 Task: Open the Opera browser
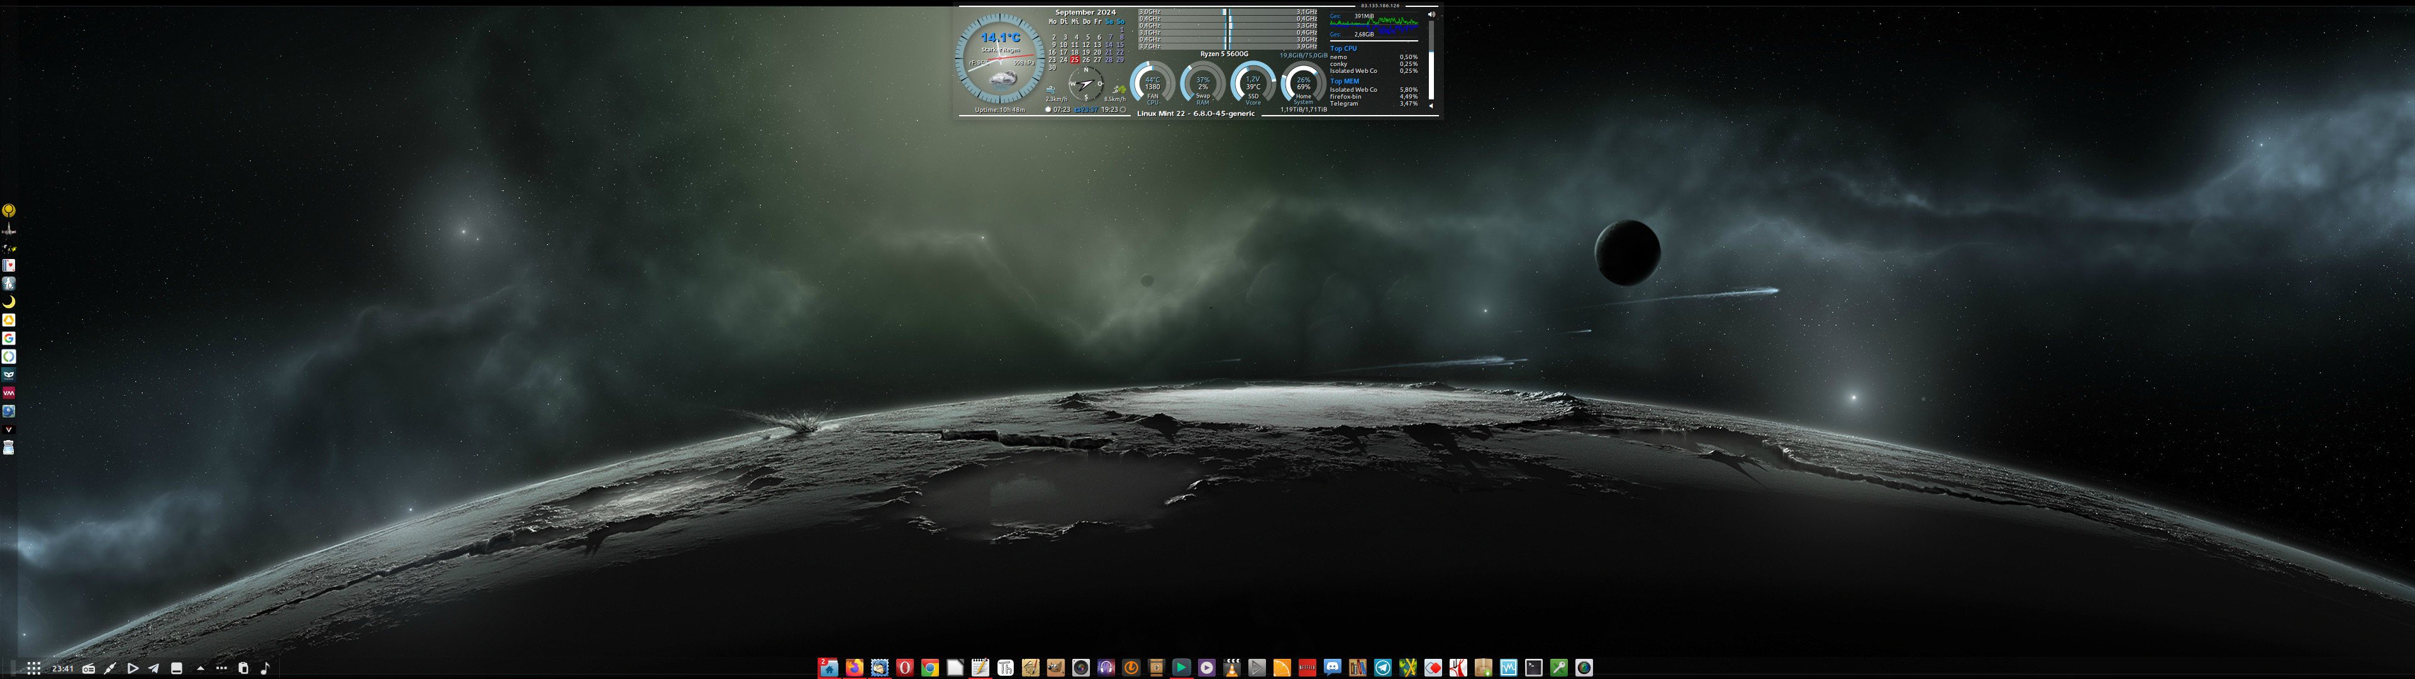pyautogui.click(x=906, y=668)
